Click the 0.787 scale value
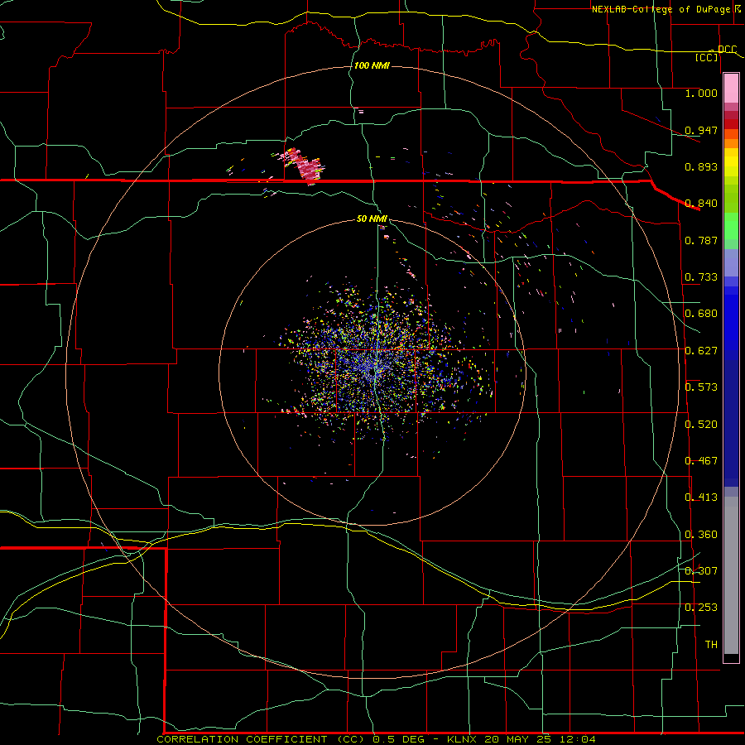The width and height of the screenshot is (745, 745). [x=701, y=240]
